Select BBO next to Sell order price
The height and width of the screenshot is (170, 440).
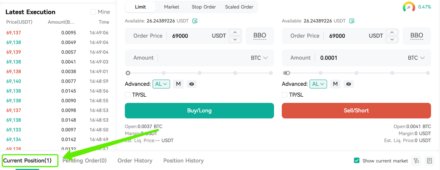417,36
